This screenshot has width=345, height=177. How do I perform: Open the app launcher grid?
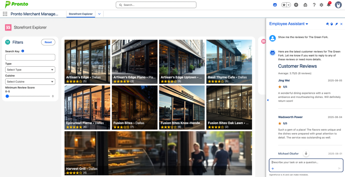click(5, 14)
